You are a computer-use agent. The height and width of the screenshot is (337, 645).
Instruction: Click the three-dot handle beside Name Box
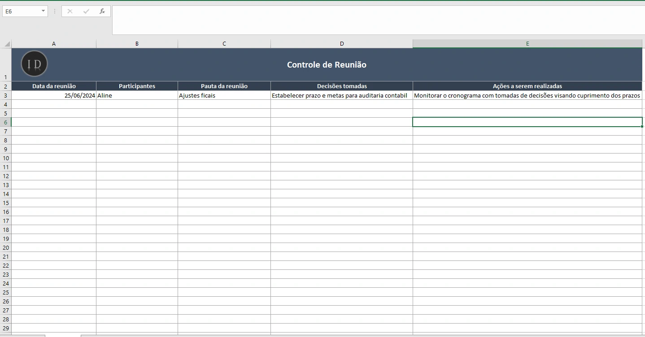(x=55, y=11)
